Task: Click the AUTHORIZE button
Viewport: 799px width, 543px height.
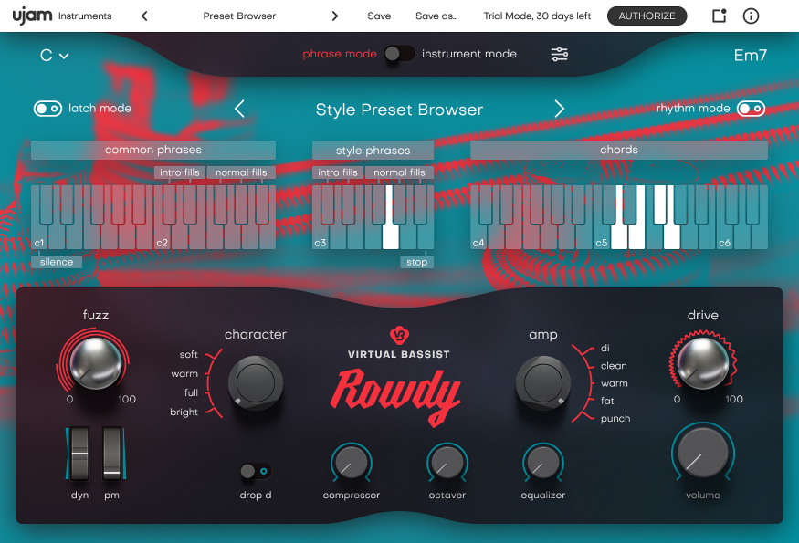Action: point(647,16)
